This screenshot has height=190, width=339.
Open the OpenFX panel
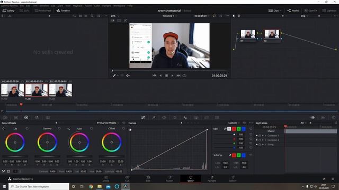pyautogui.click(x=311, y=11)
